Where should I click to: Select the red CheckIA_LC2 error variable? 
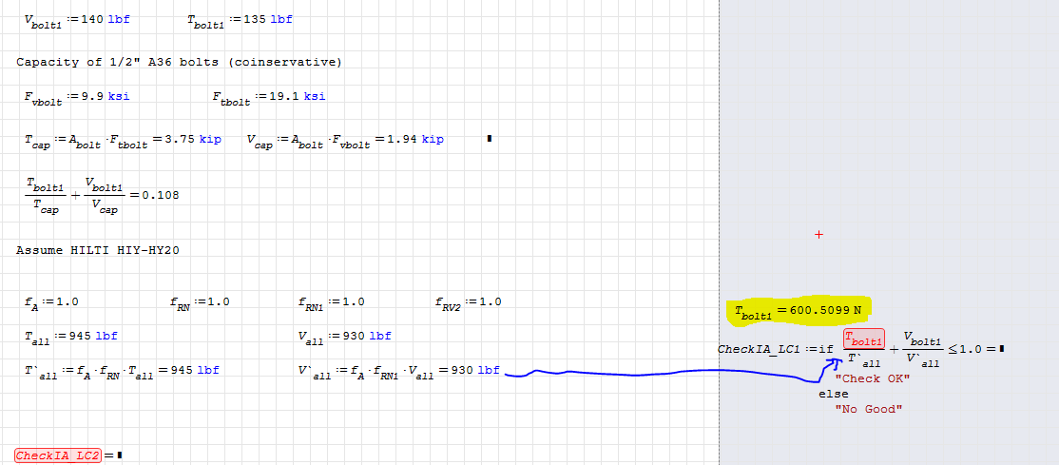(x=58, y=455)
